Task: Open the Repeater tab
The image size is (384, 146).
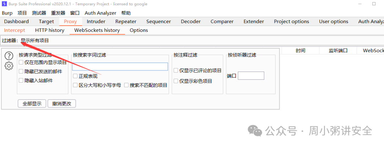Action: click(126, 22)
